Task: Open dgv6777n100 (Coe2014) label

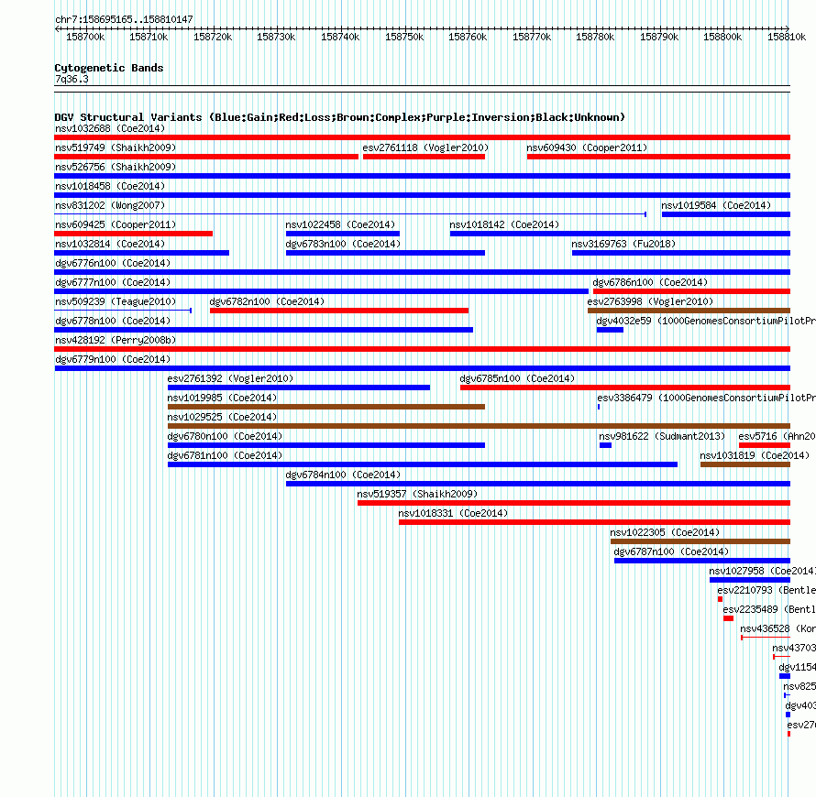Action: click(113, 282)
